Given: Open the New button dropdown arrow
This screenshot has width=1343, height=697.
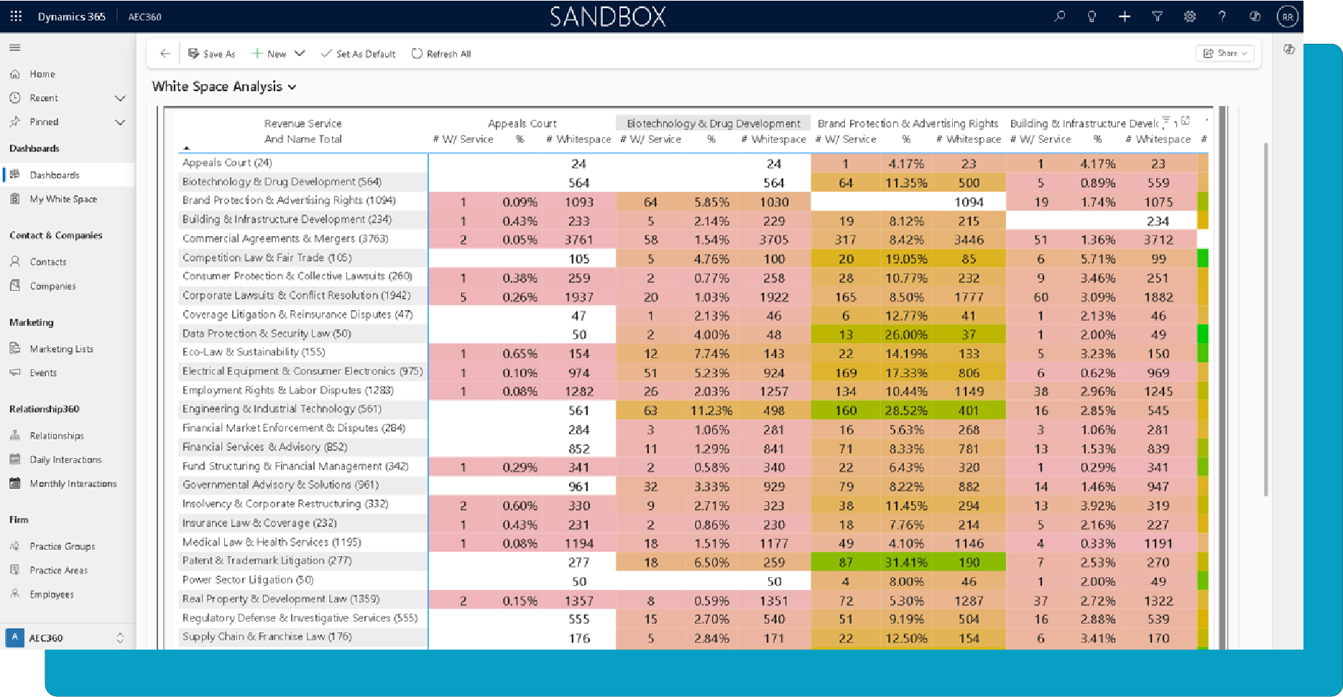Looking at the screenshot, I should click(300, 54).
